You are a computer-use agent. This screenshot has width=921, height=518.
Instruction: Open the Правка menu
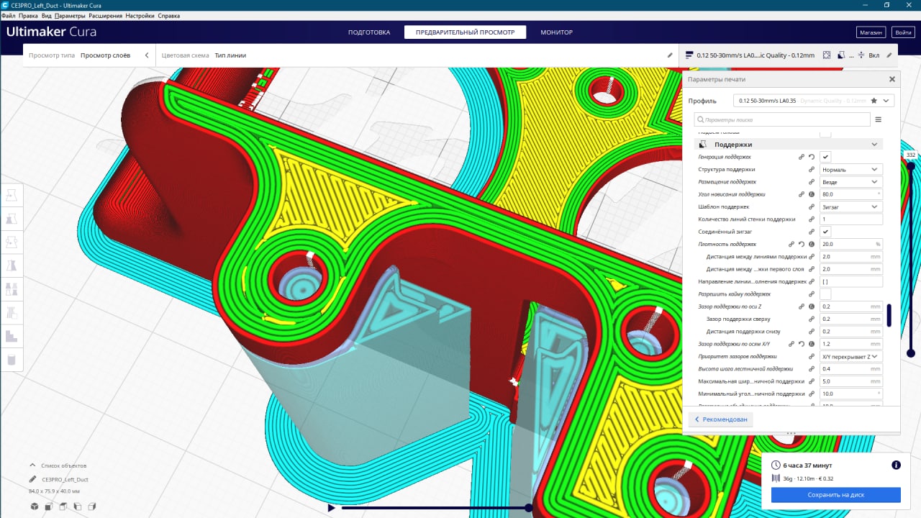[28, 15]
